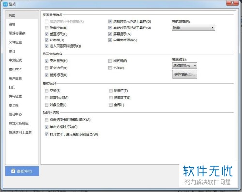Uncheck 突出显示(H) checkbox
242x192 pixels.
(46, 61)
